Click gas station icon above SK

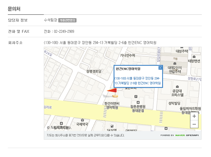(x=112, y=126)
